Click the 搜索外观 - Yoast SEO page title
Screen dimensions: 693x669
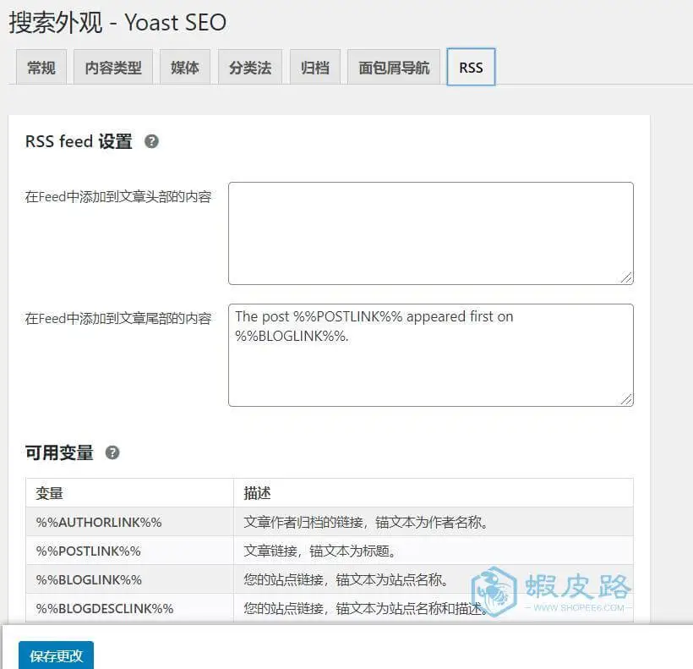(x=117, y=22)
